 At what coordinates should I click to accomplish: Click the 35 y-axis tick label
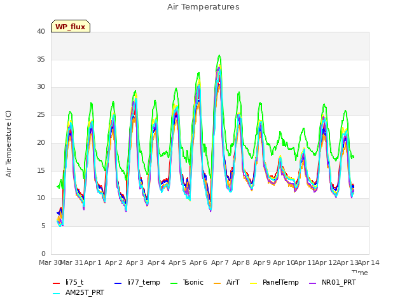(41, 59)
